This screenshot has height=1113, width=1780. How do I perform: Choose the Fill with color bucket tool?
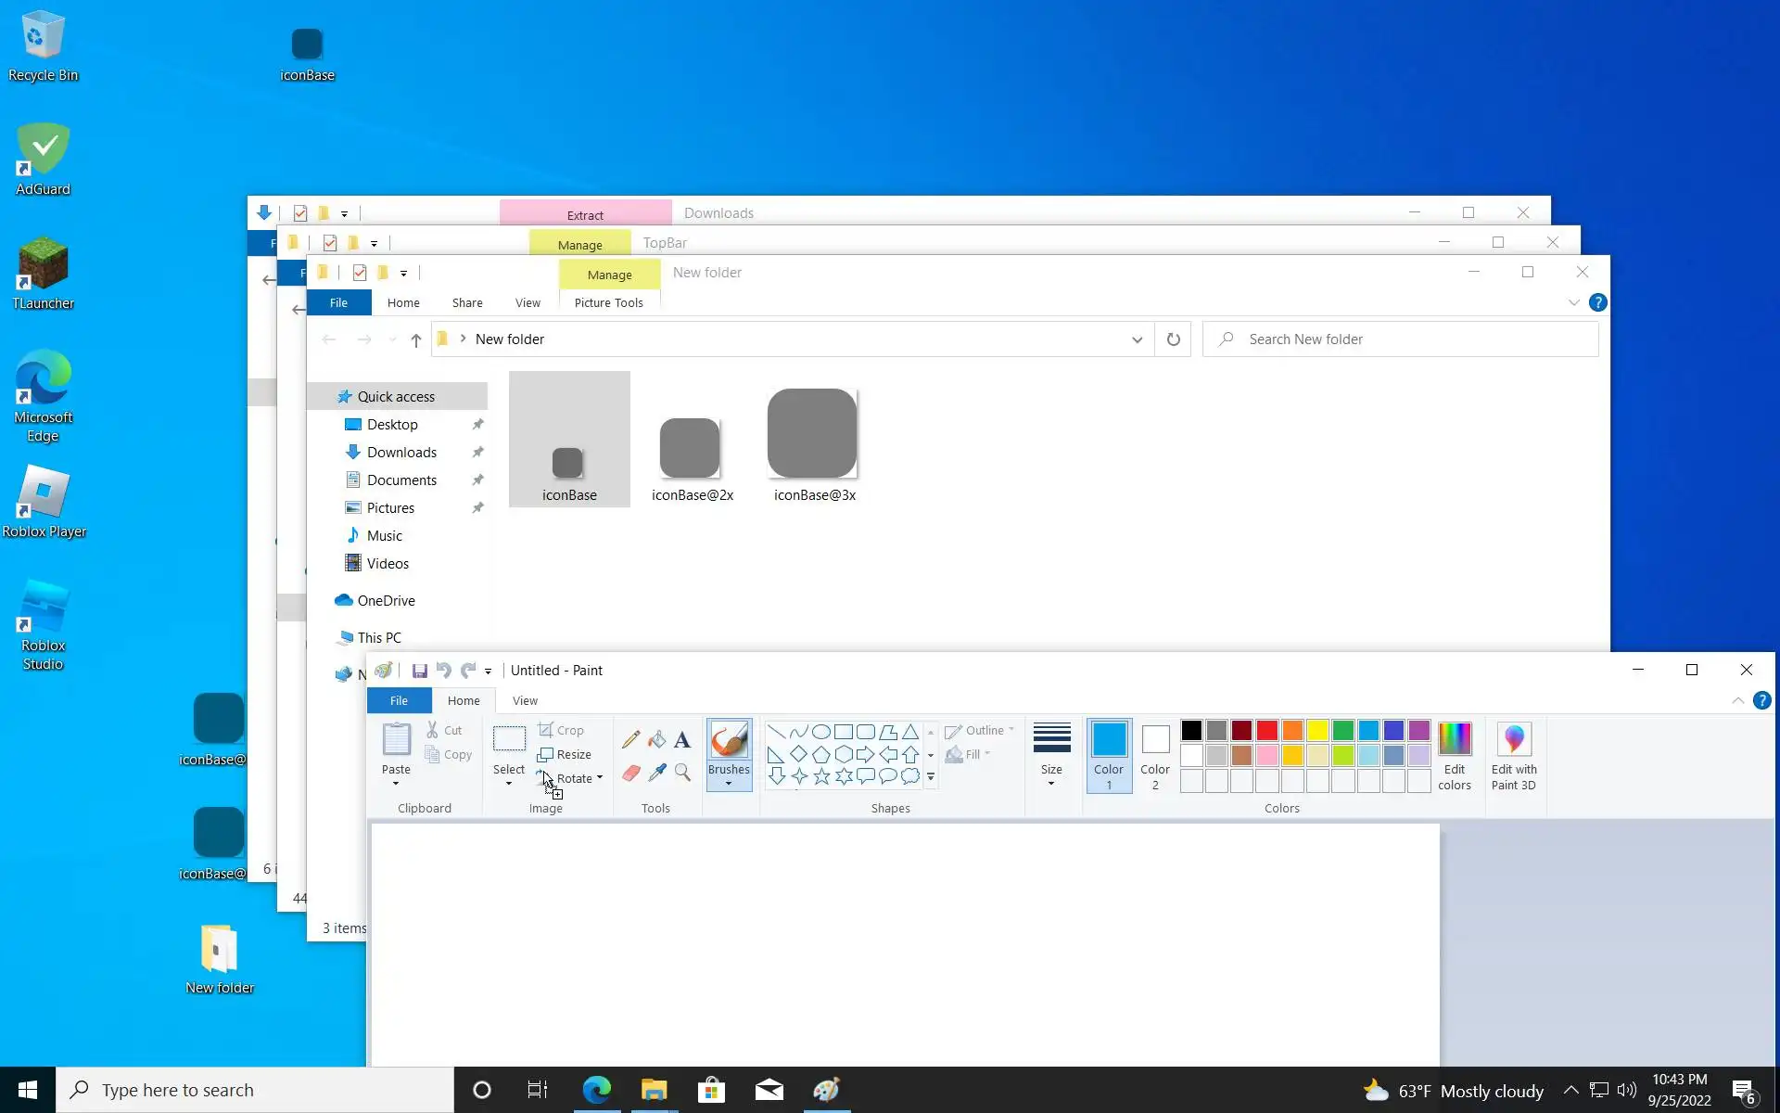pyautogui.click(x=656, y=739)
